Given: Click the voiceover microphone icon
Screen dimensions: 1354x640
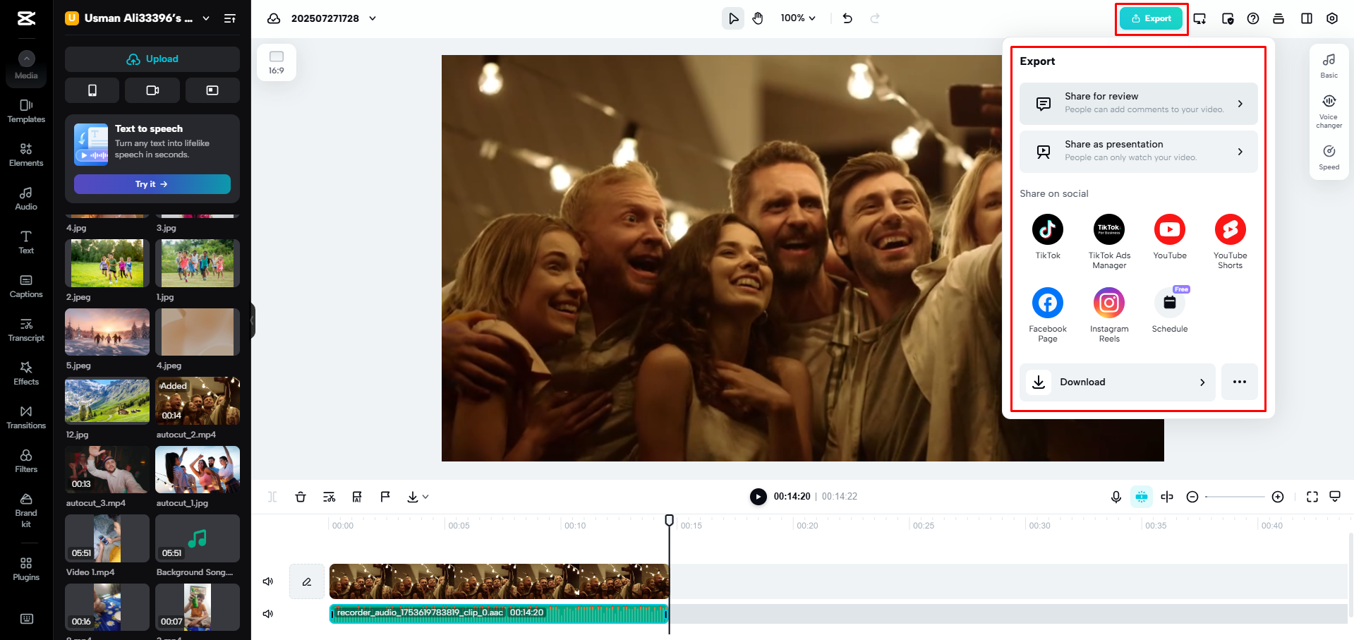Looking at the screenshot, I should [1116, 496].
